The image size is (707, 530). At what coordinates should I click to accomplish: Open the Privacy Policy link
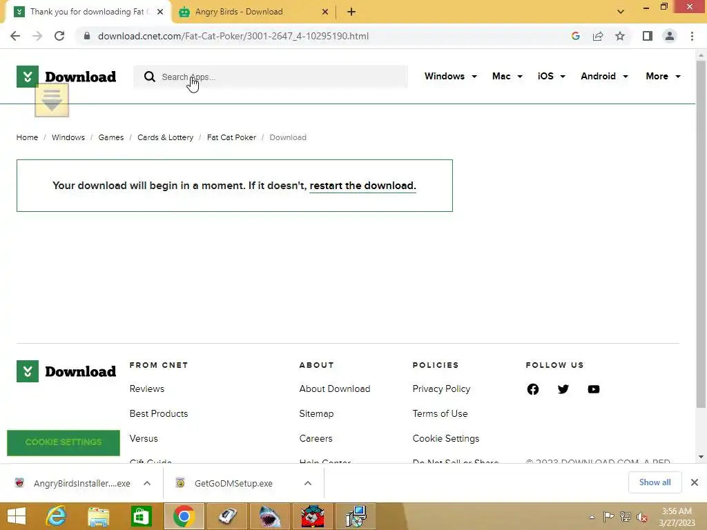coord(441,389)
